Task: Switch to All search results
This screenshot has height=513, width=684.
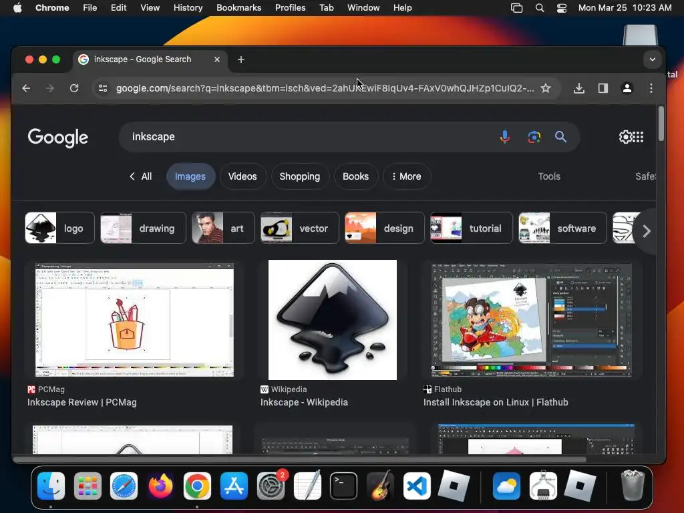Action: pyautogui.click(x=140, y=176)
